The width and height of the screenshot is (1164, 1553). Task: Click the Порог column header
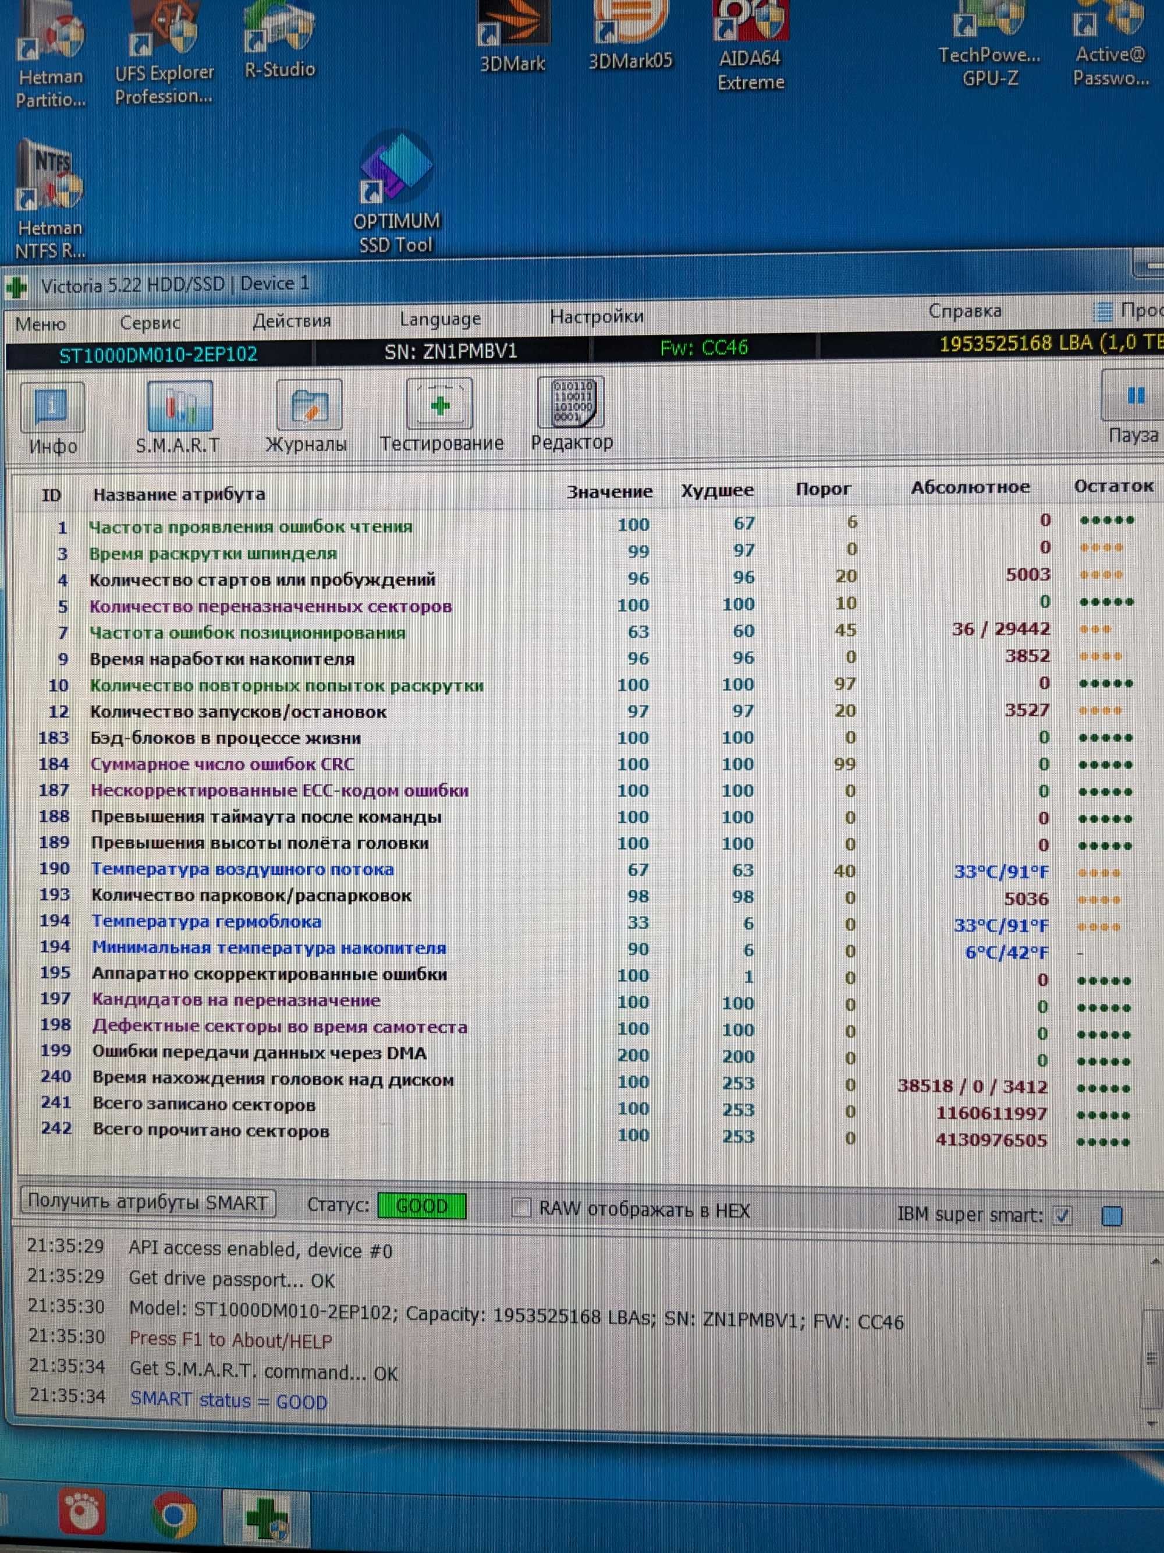pos(823,489)
